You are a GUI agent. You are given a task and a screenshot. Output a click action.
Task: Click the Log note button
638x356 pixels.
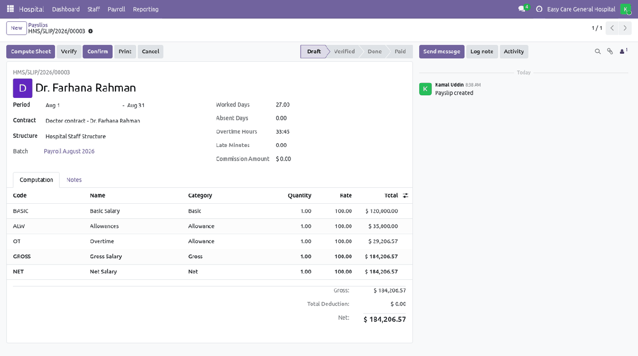[x=482, y=52]
